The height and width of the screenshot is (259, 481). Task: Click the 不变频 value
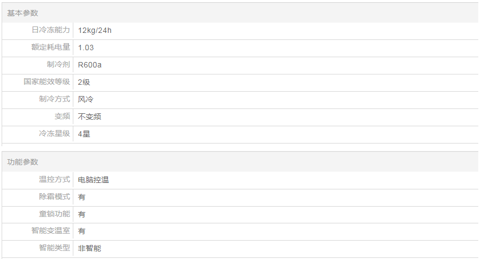tap(90, 117)
